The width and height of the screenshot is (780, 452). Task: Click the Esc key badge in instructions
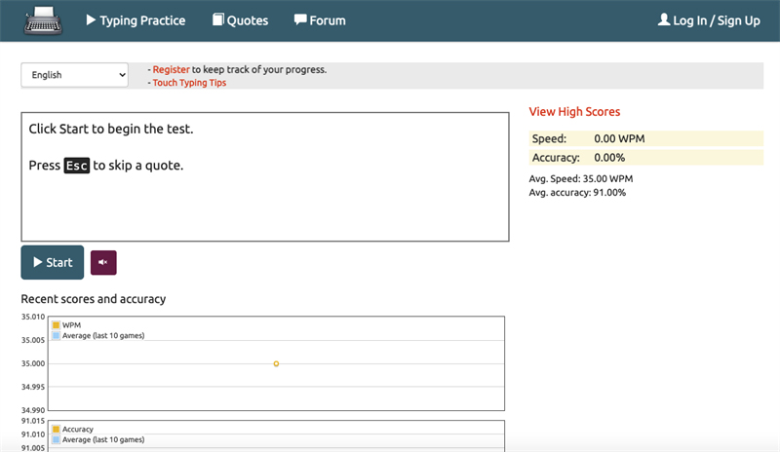point(76,166)
